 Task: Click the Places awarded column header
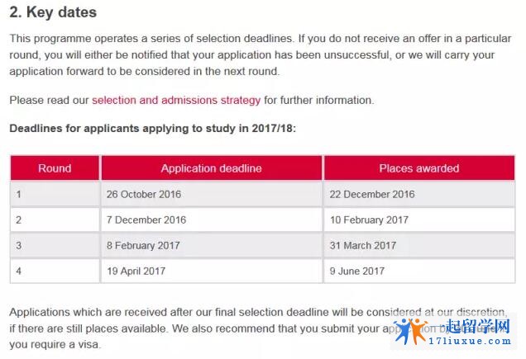(x=419, y=168)
